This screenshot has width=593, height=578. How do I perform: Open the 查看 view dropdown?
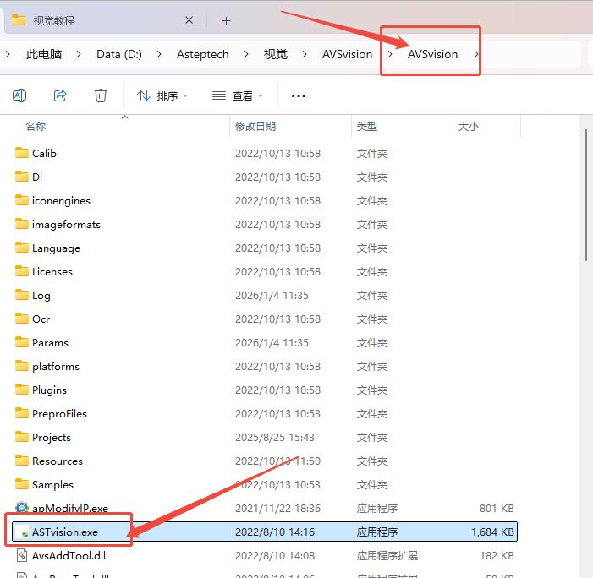coord(238,96)
